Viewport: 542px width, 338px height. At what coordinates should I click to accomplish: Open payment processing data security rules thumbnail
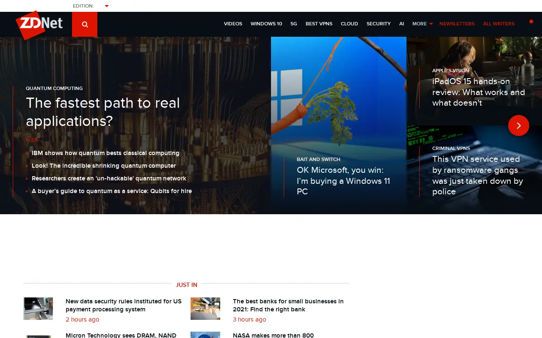38,308
